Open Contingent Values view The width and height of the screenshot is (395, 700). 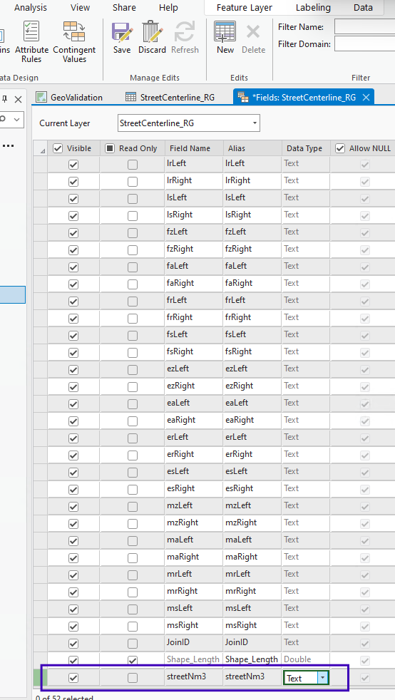coord(74,42)
